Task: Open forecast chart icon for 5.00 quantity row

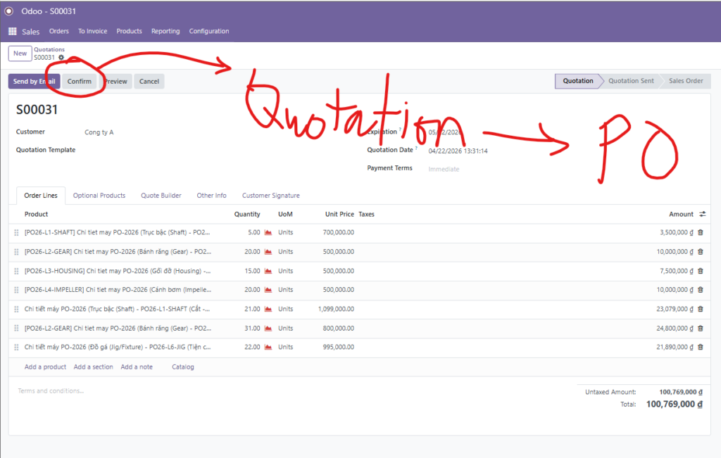Action: click(268, 232)
